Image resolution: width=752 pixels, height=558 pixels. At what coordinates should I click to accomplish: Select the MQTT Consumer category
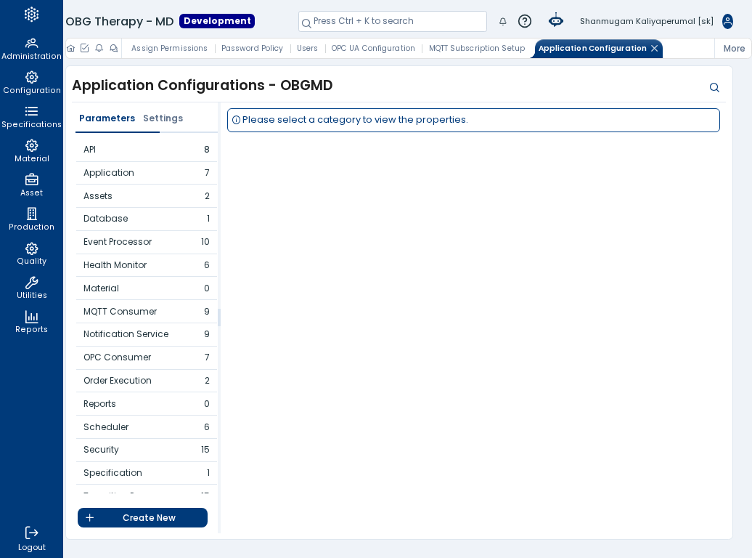[147, 311]
